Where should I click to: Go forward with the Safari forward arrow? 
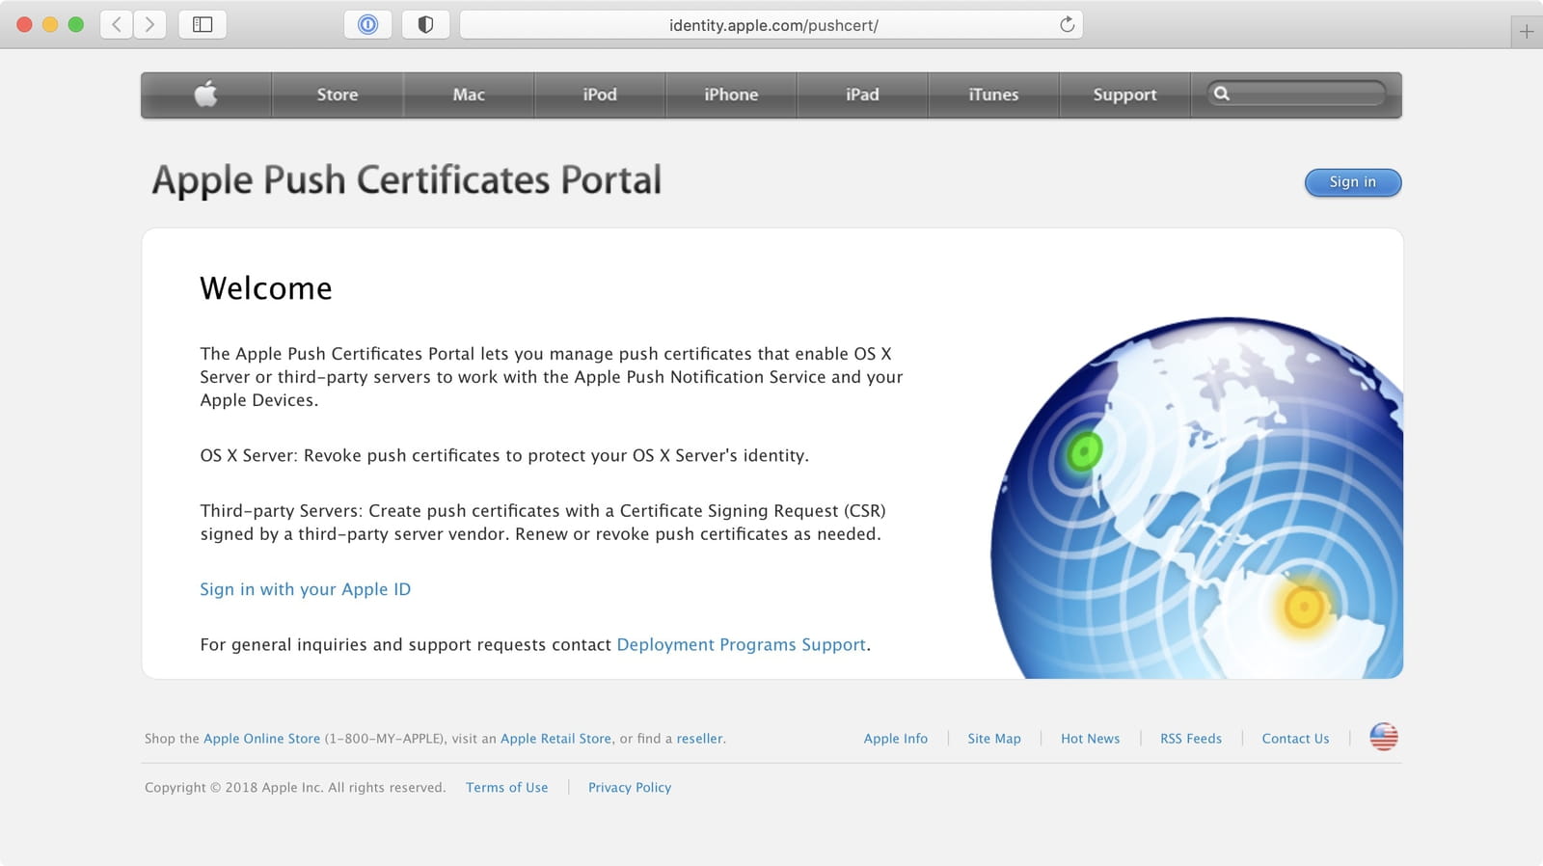click(x=149, y=24)
